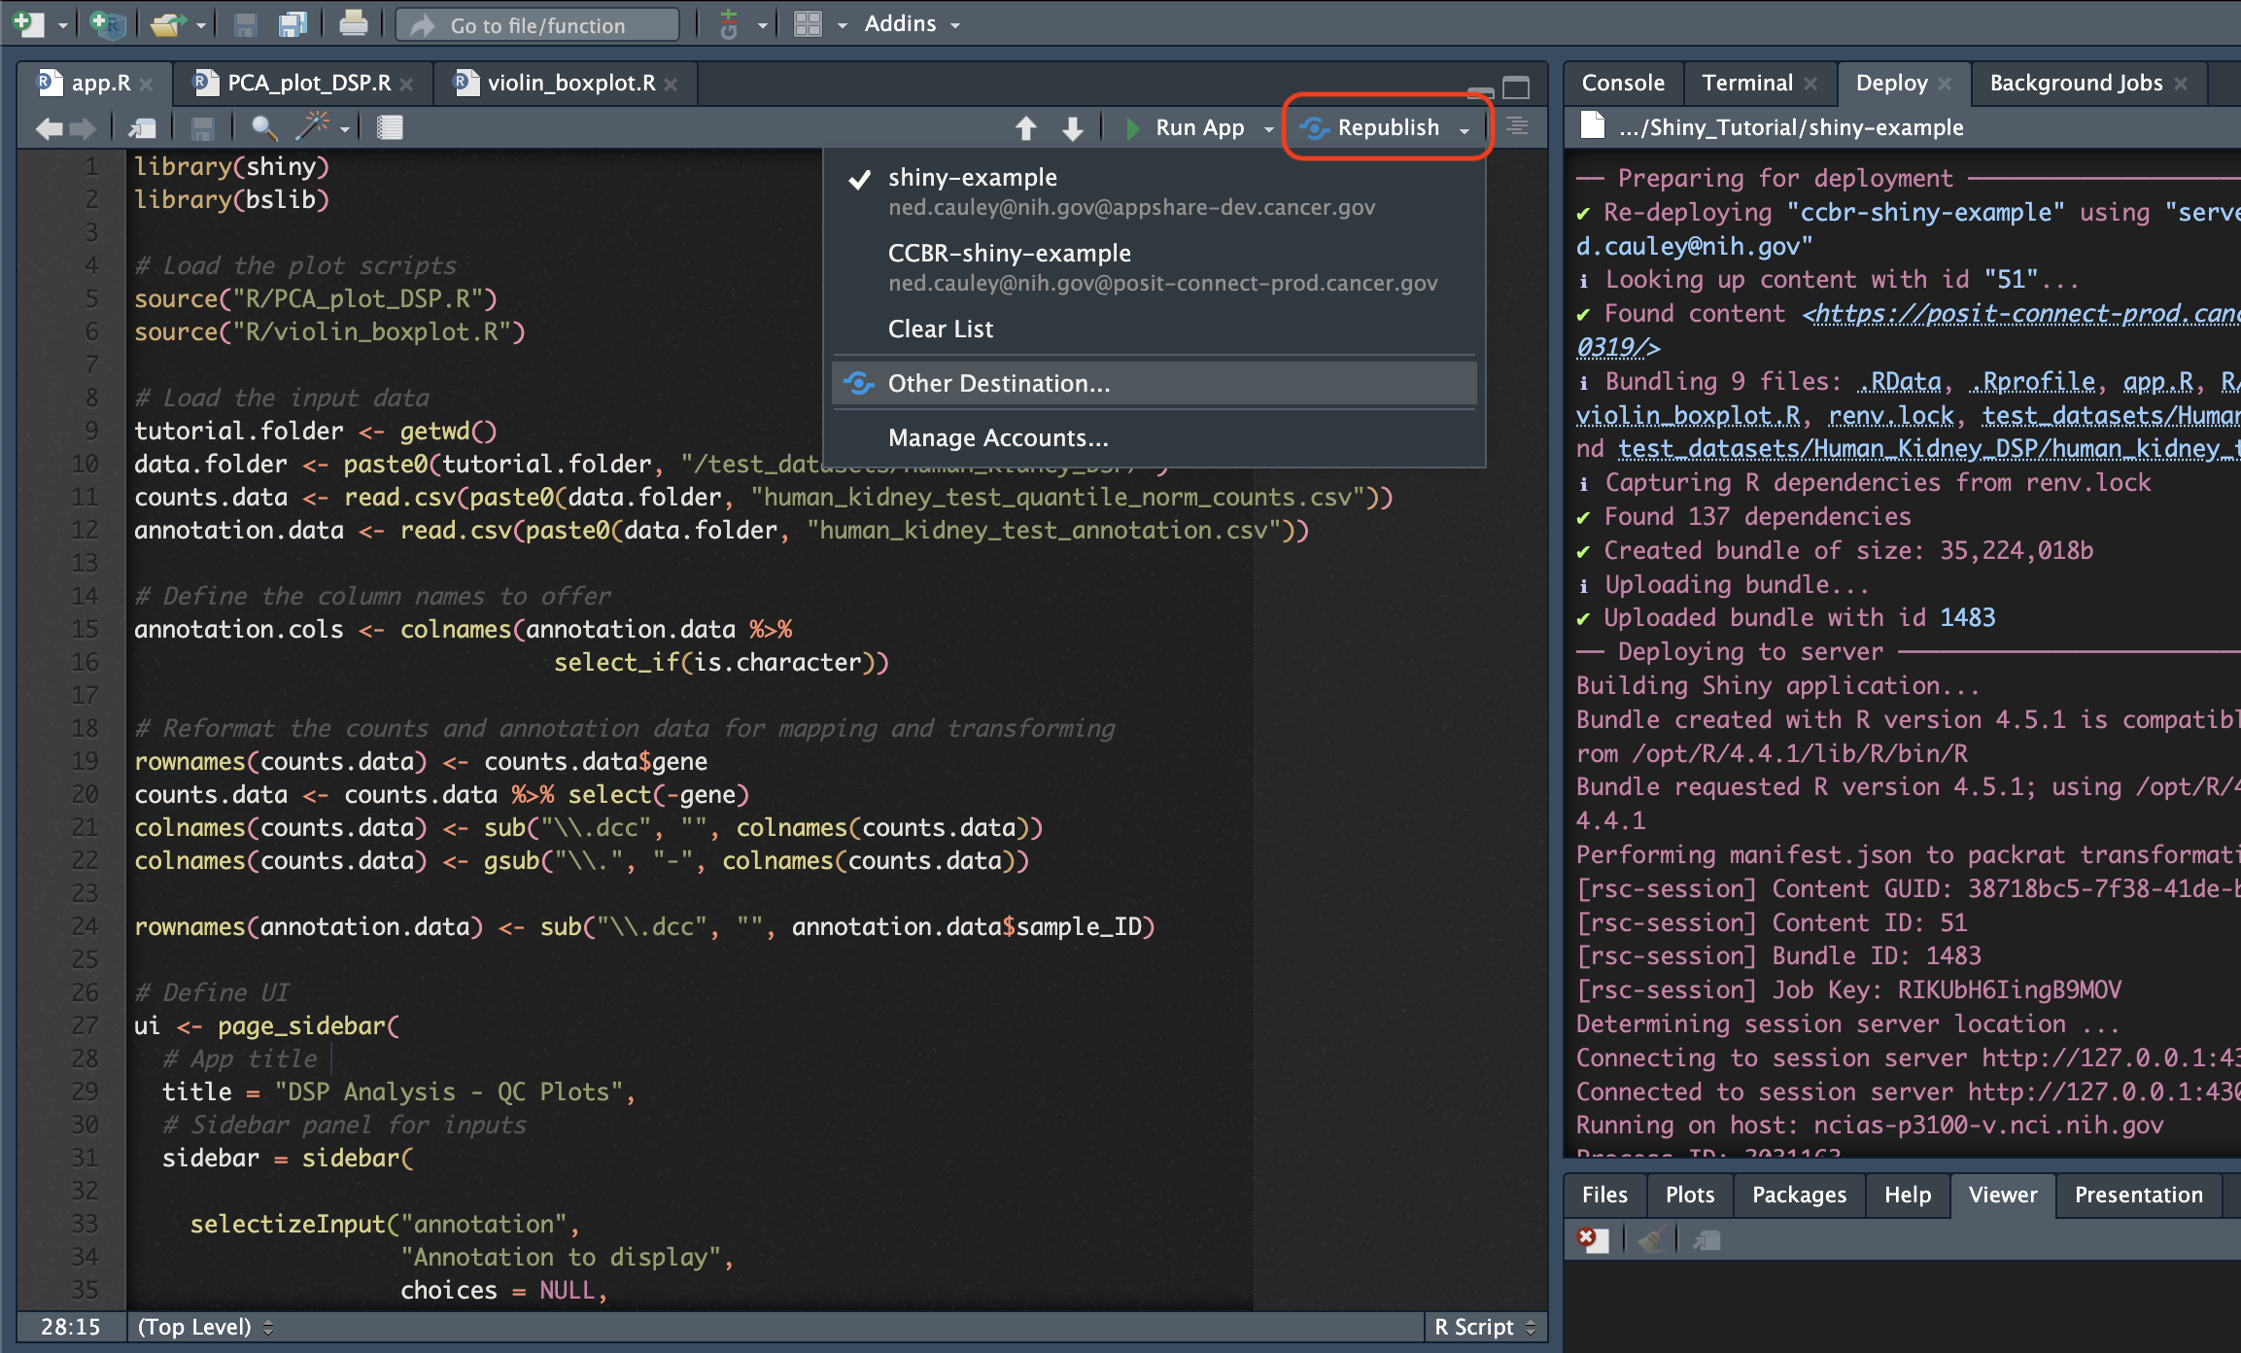Click the magnifier find/replace icon
The height and width of the screenshot is (1353, 2241).
(x=262, y=127)
